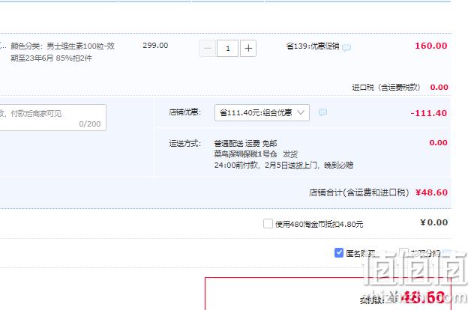Click the quantity input field showing 1
This screenshot has width=474, height=310.
pyautogui.click(x=228, y=48)
